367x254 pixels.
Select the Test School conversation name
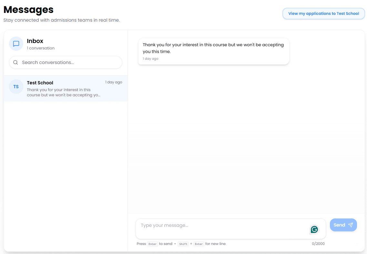tap(40, 83)
